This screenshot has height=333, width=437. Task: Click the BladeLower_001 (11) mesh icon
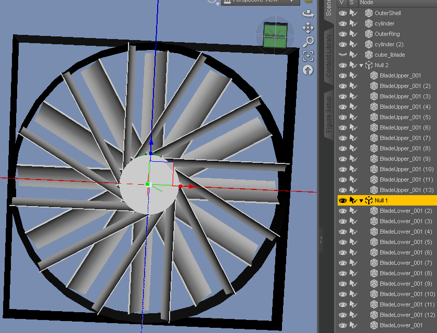pos(374,304)
